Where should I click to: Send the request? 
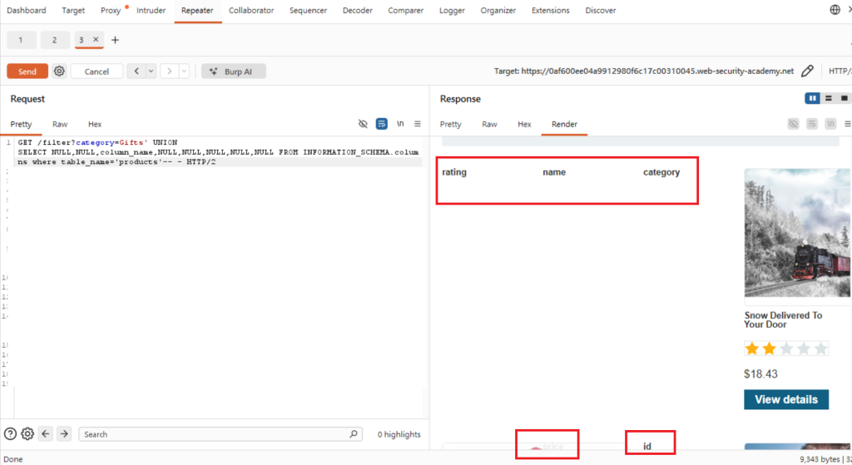[x=27, y=72]
